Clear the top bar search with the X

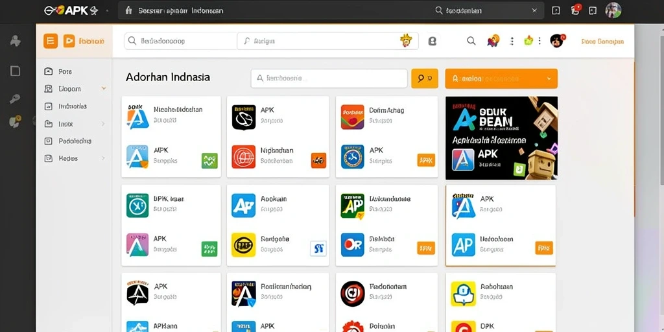[x=534, y=10]
